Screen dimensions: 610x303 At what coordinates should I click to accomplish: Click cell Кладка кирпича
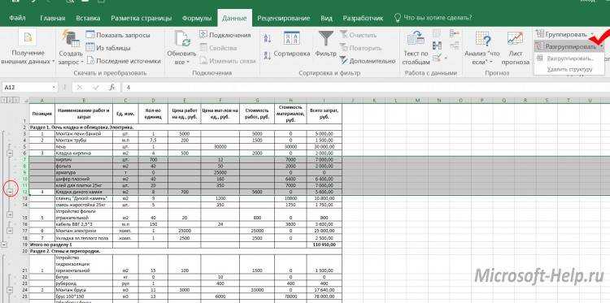click(x=84, y=154)
